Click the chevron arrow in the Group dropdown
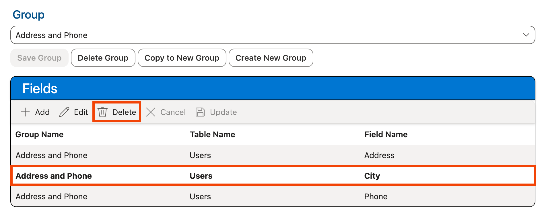 click(526, 35)
